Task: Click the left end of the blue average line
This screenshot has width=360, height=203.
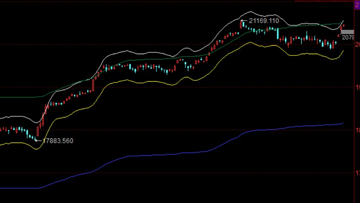Action: pyautogui.click(x=1, y=188)
